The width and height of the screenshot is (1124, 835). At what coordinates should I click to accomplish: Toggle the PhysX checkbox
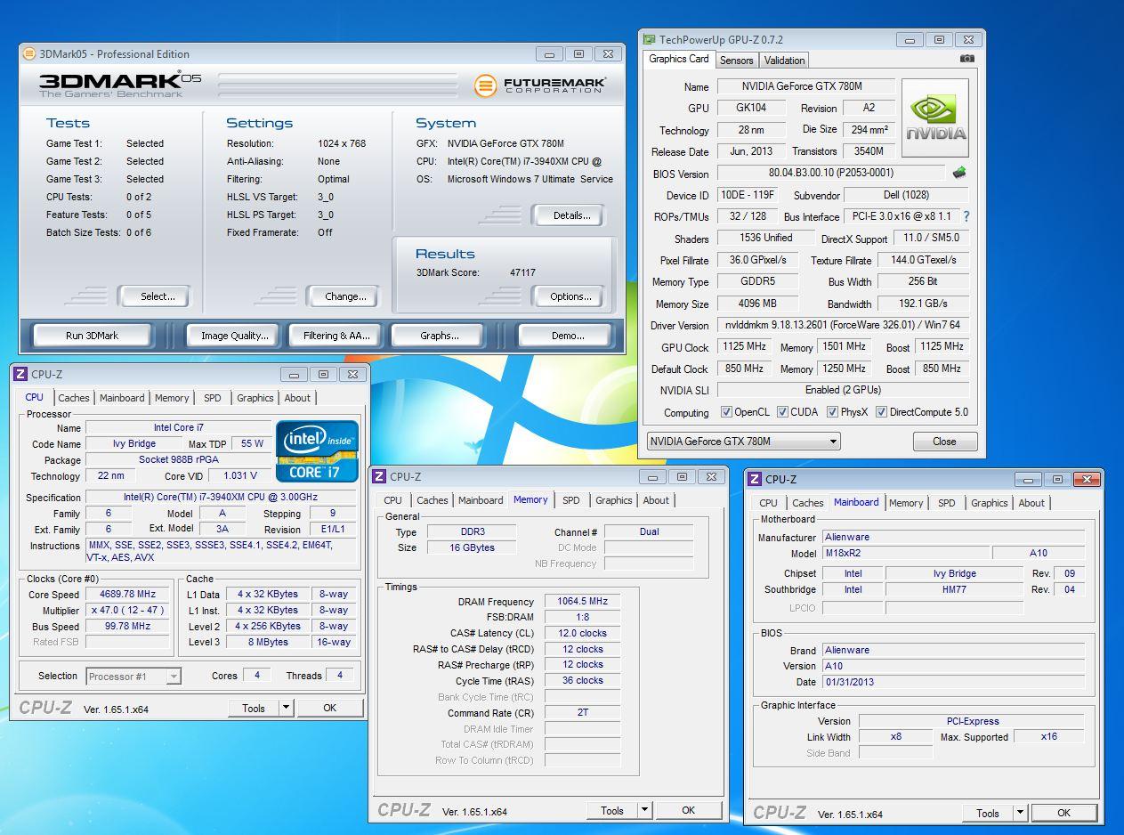tap(832, 412)
